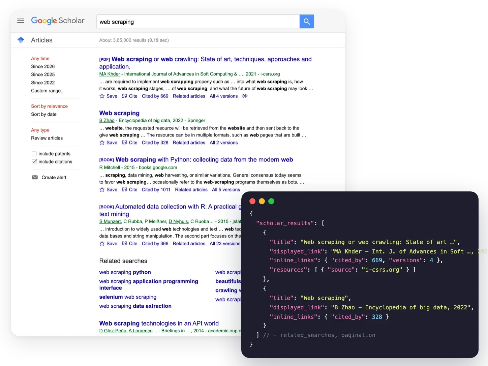The height and width of the screenshot is (366, 488).
Task: Open B Zhao author profile
Action: click(x=107, y=120)
